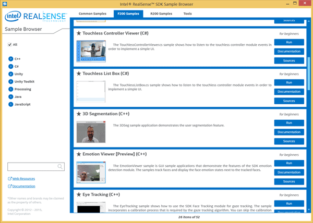Click the star icon beside Emotion Viewer
This screenshot has height=223, width=313.
click(x=79, y=154)
